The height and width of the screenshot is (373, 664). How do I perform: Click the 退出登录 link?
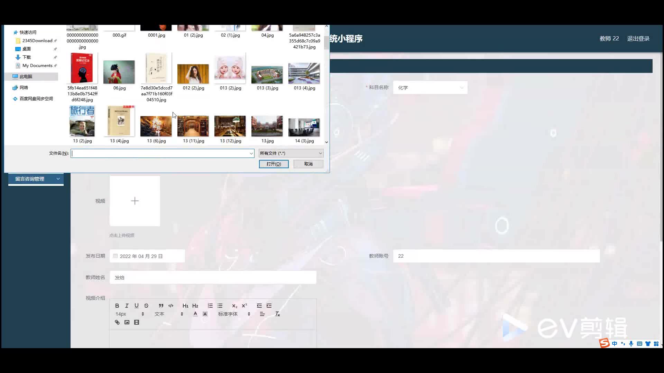(x=638, y=39)
